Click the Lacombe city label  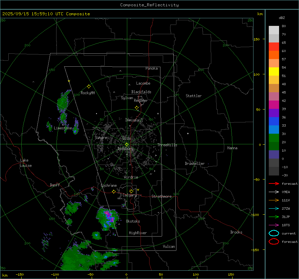click(143, 83)
